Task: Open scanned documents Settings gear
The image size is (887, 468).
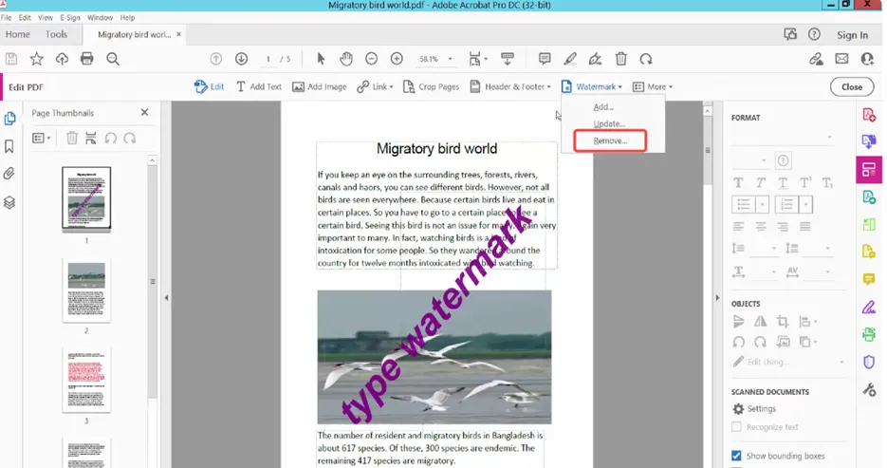Action: (x=738, y=408)
